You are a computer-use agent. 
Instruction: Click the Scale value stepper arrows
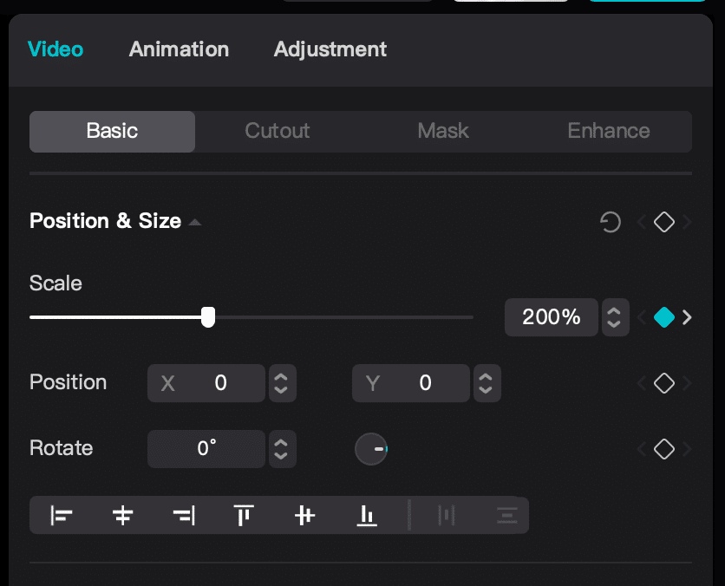click(615, 317)
